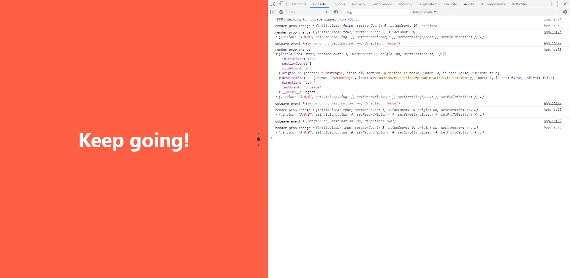Open the Sources tab
The image size is (570, 278).
[339, 4]
